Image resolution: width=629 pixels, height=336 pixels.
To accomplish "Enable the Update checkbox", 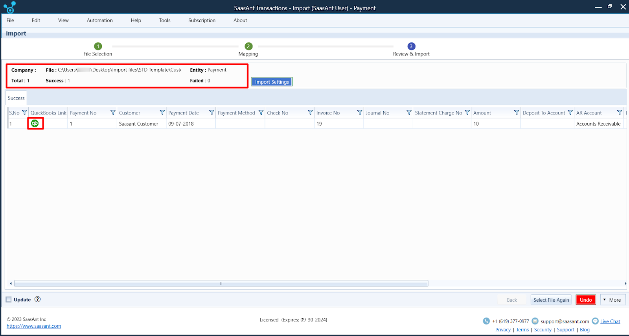I will tap(9, 299).
